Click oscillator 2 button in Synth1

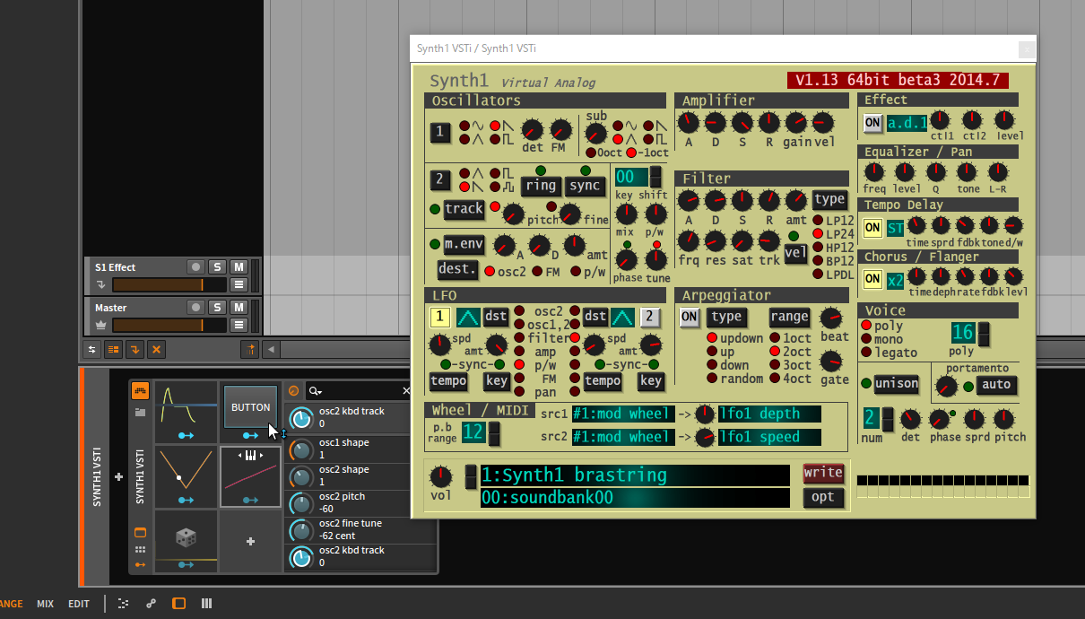(x=439, y=179)
